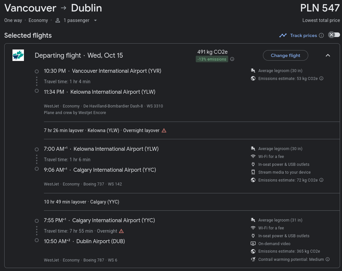The image size is (342, 271).
Task: Click 'Travel time: 1 hr 6 min'
Action: click(67, 160)
